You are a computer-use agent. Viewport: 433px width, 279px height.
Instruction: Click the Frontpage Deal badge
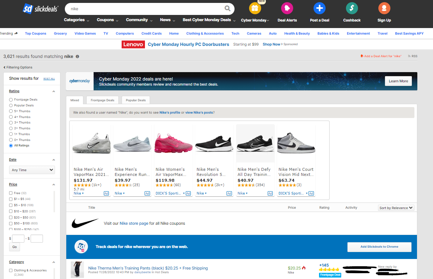(x=330, y=275)
